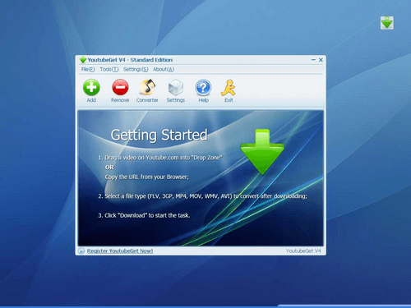This screenshot has height=308, width=411.
Task: Click the YoutubeGet V4 status bar label
Action: click(x=303, y=251)
